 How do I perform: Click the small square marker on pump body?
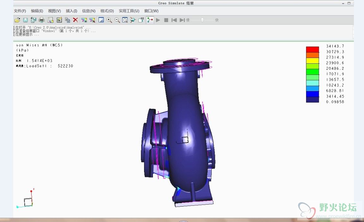(185, 140)
